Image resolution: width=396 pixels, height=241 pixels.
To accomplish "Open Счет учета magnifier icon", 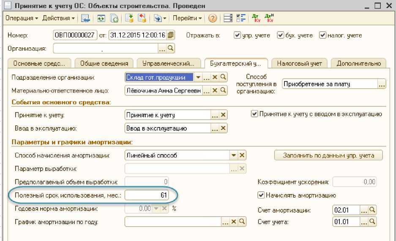I will (372, 222).
